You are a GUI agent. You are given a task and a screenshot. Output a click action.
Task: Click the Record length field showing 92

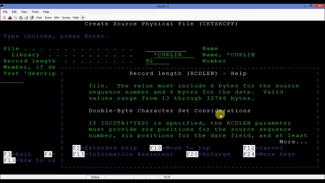(158, 61)
